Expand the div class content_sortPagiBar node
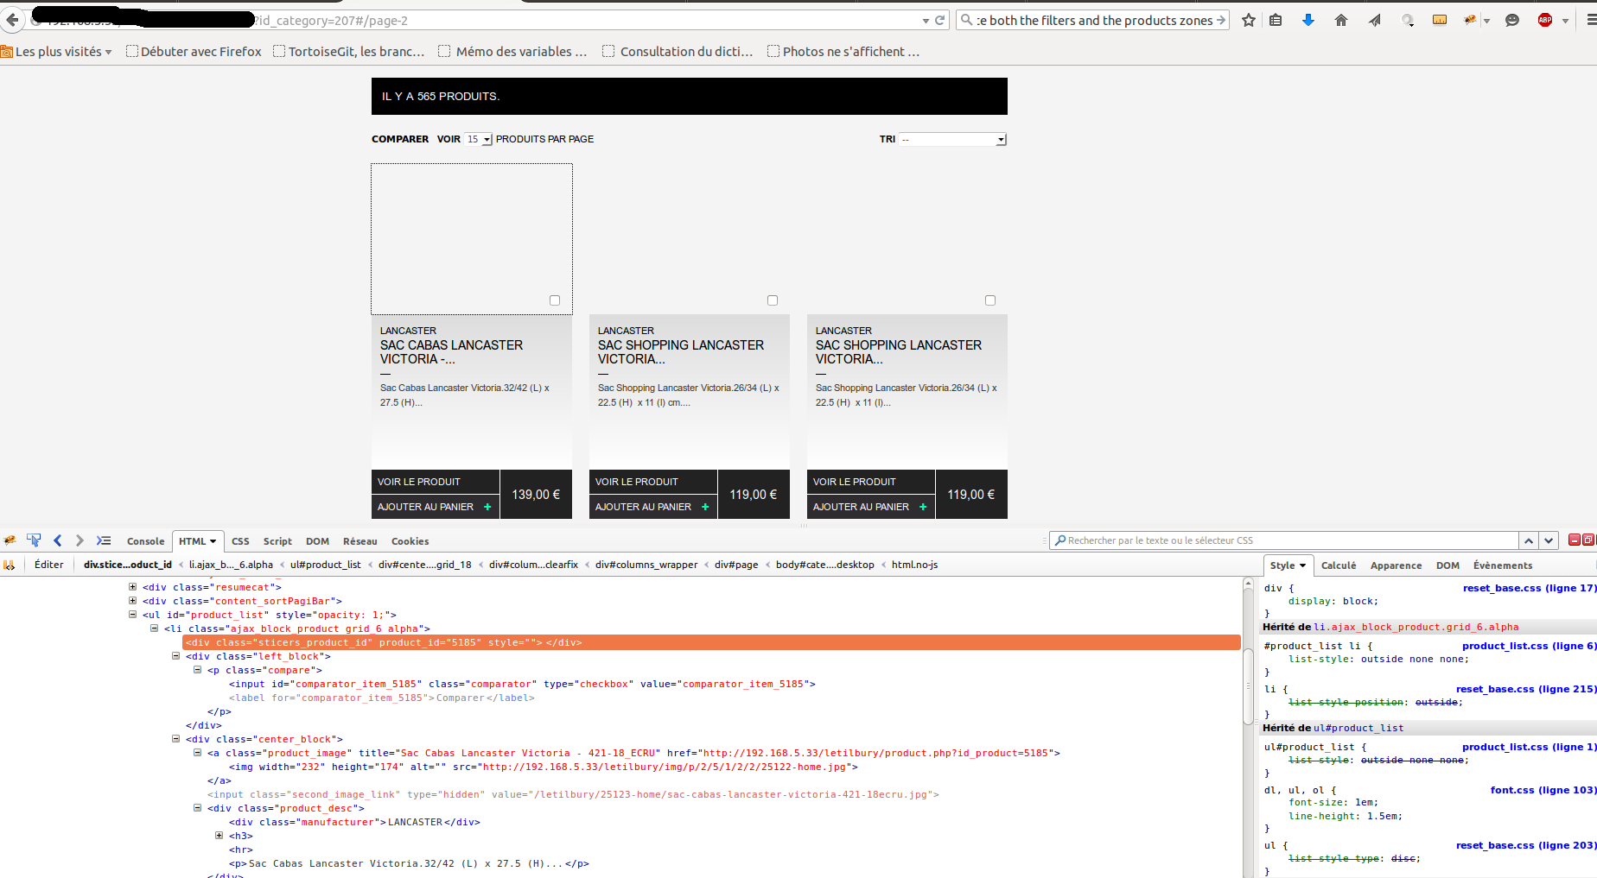Viewport: 1597px width, 878px height. pos(132,601)
